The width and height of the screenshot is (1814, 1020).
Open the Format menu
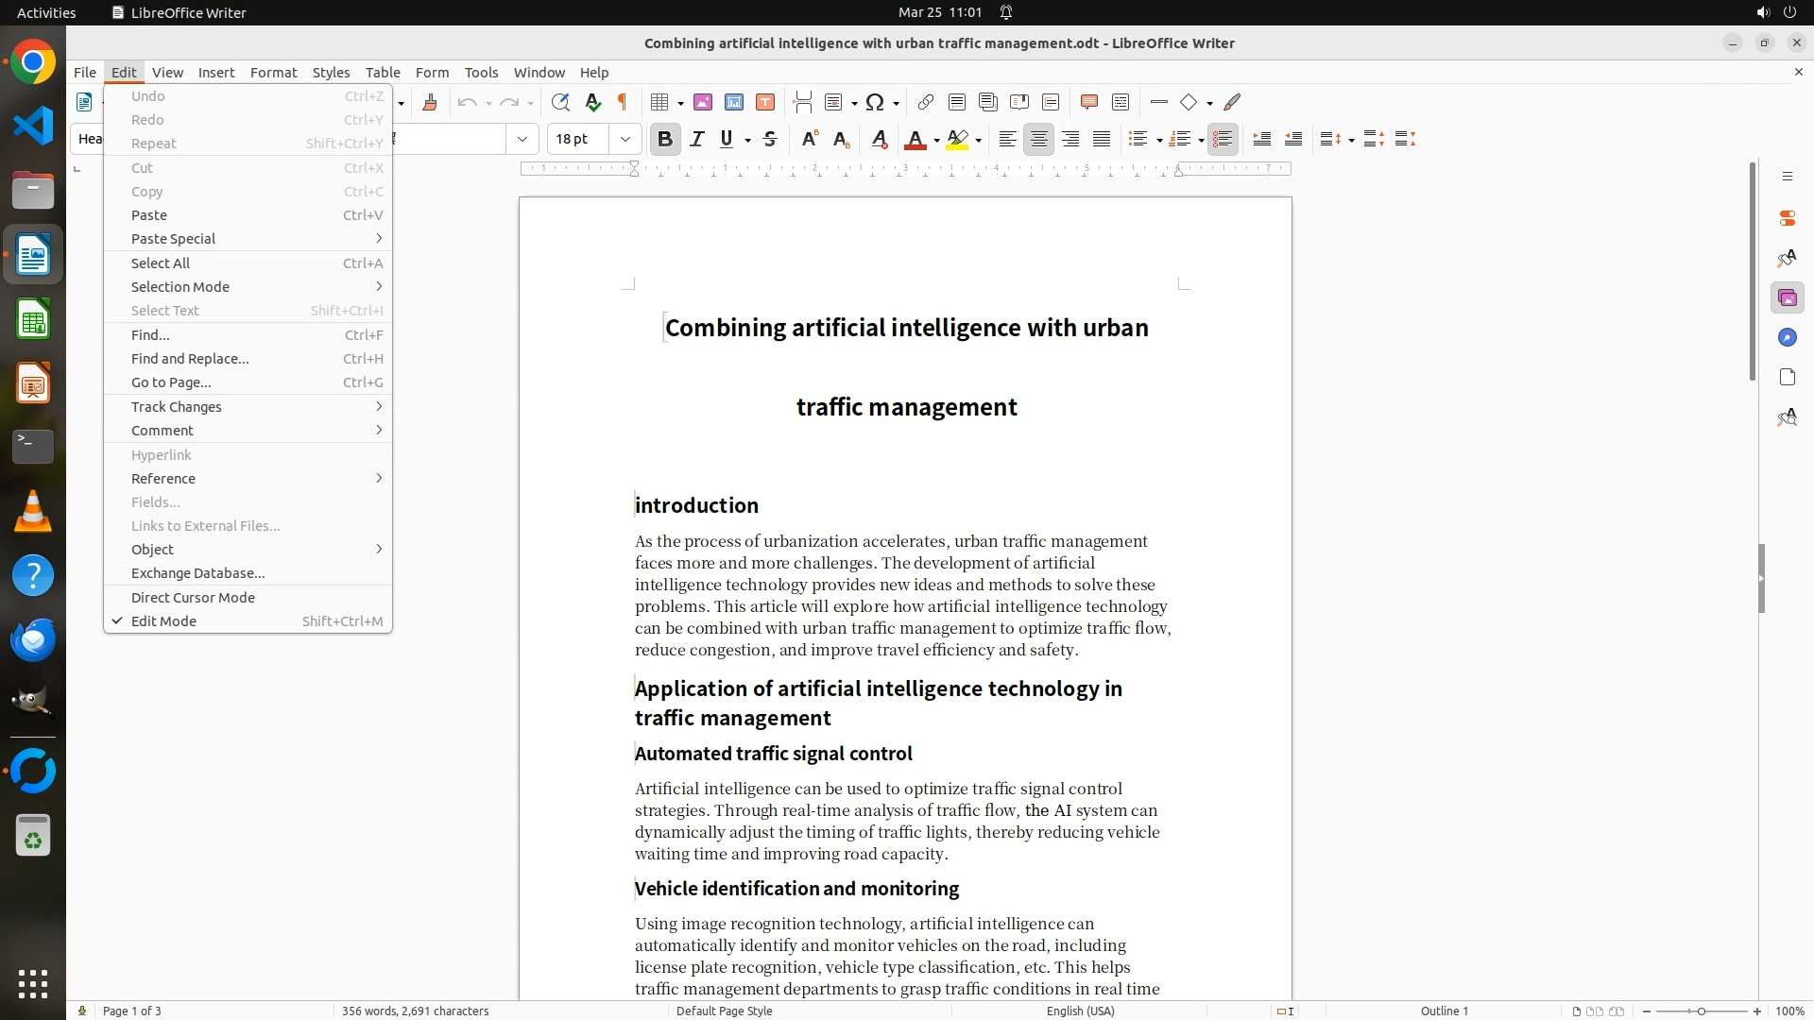[273, 73]
